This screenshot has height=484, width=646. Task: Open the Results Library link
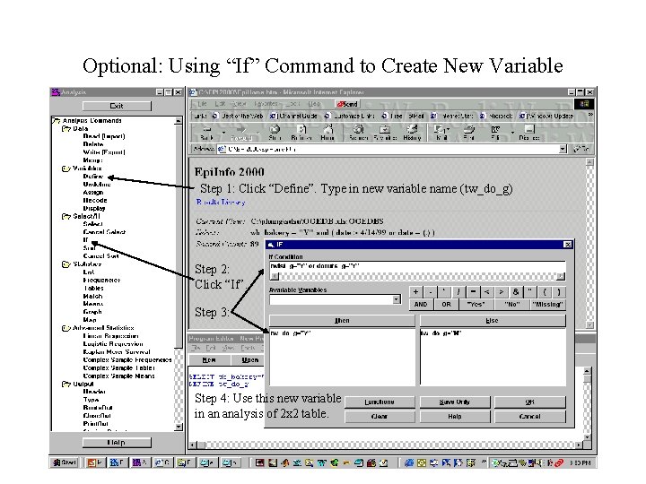221,202
